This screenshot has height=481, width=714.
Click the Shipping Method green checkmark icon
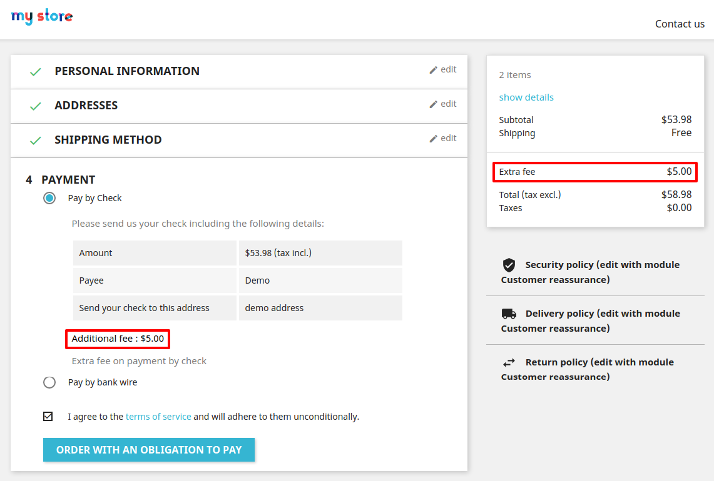point(36,141)
